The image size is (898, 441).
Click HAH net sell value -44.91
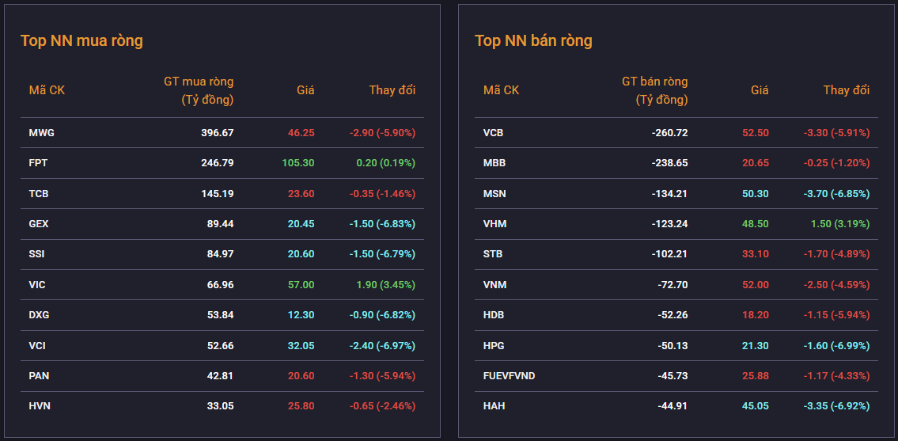[x=673, y=406]
